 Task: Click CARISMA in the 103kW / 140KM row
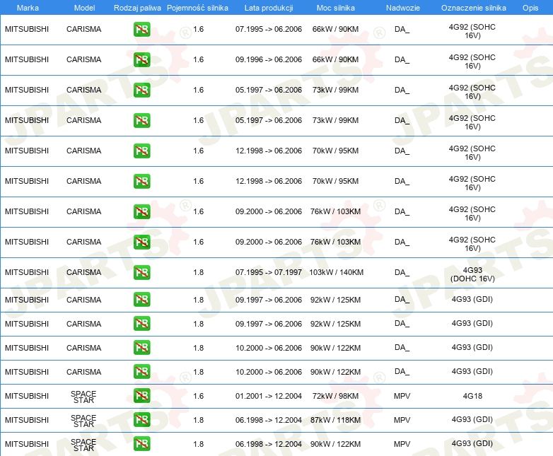tap(84, 272)
